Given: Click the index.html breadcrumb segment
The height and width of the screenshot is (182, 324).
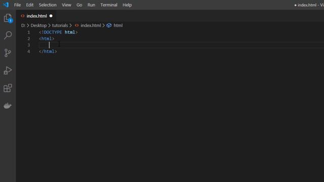Looking at the screenshot, I should pos(91,25).
